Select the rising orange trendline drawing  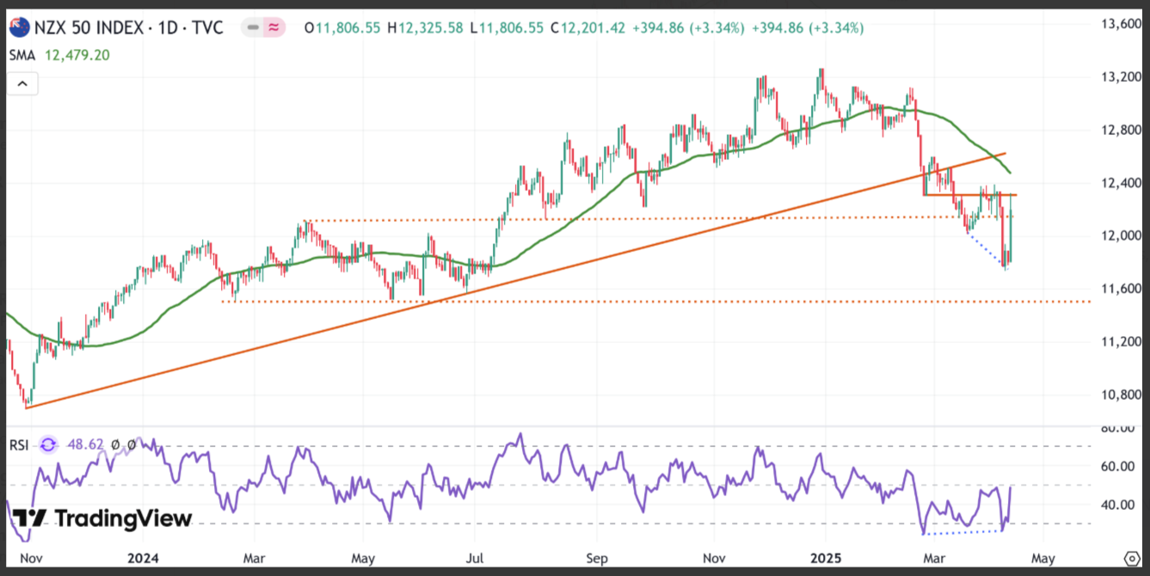pyautogui.click(x=516, y=281)
